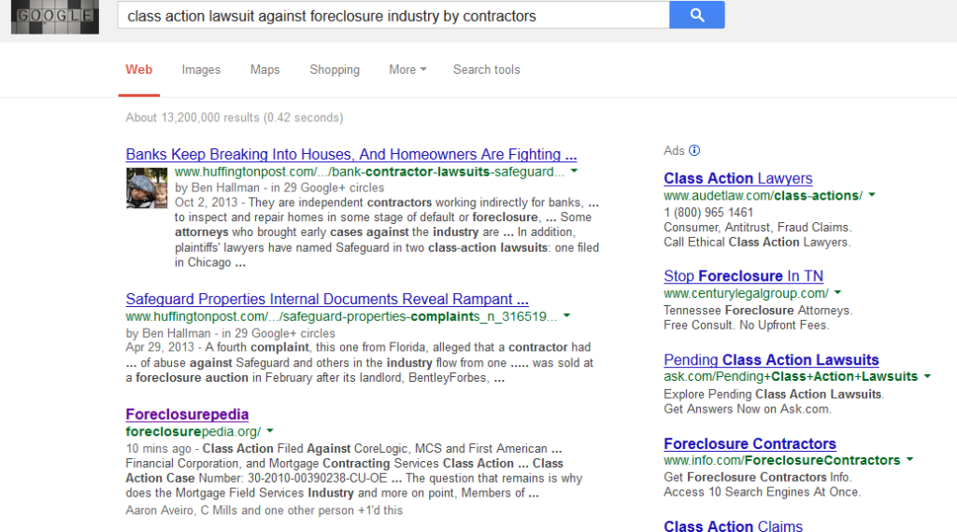Switch to the Shopping tab

pyautogui.click(x=335, y=69)
